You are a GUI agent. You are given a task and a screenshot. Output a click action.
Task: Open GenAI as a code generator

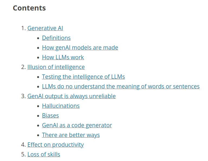point(77,125)
